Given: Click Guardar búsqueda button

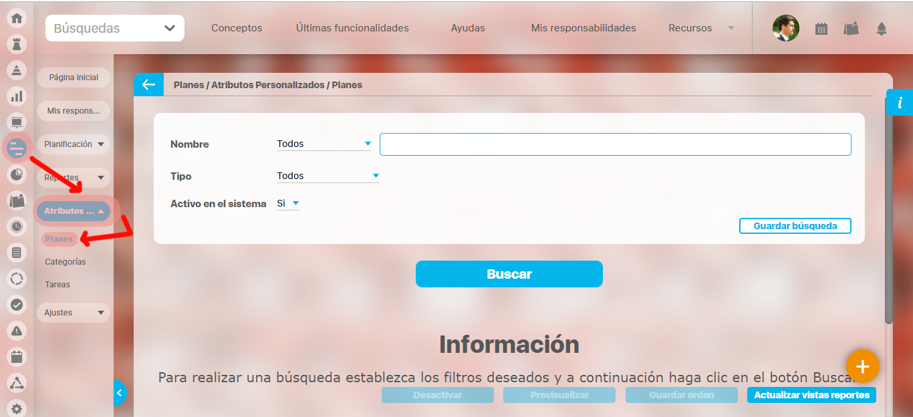Looking at the screenshot, I should pyautogui.click(x=795, y=226).
